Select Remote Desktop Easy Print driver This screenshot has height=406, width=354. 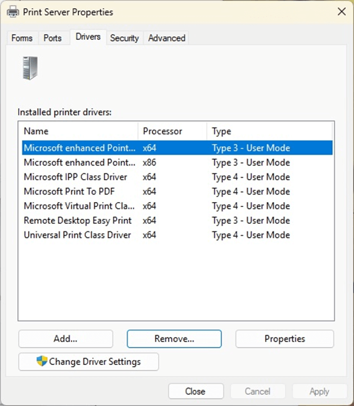coord(177,220)
